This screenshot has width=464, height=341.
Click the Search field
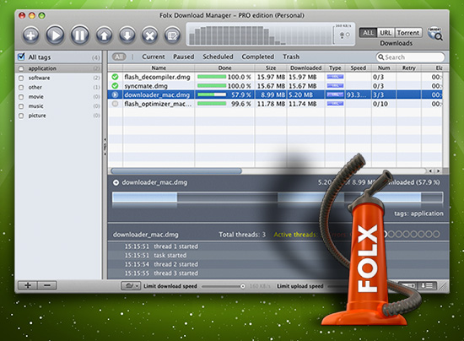click(410, 57)
